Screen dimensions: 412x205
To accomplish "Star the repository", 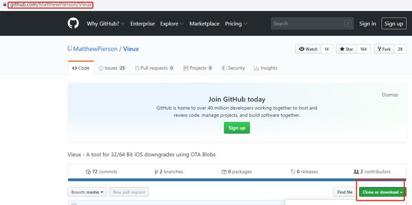I will (346, 49).
